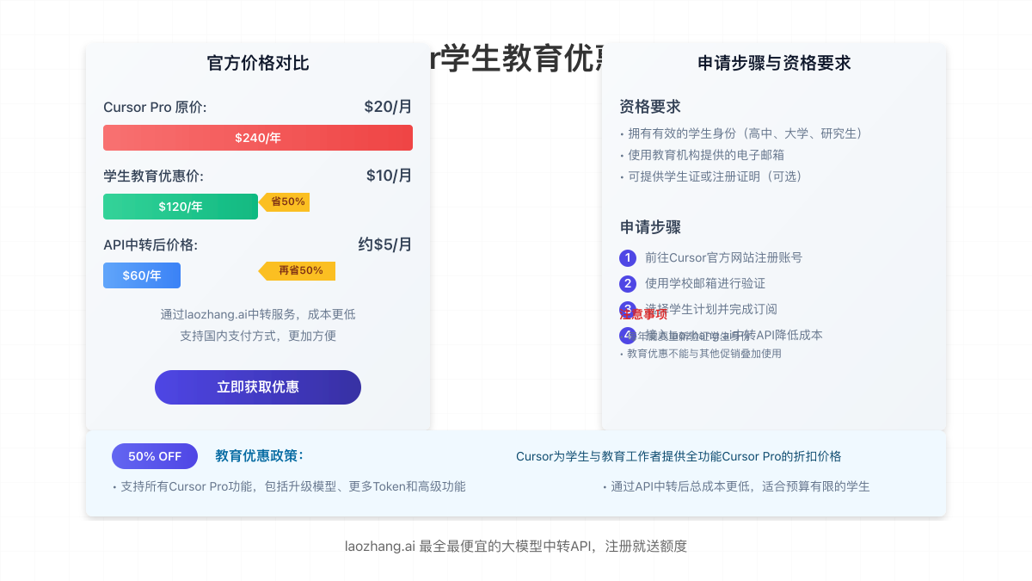Click the green $120/年 price bar

pos(181,207)
